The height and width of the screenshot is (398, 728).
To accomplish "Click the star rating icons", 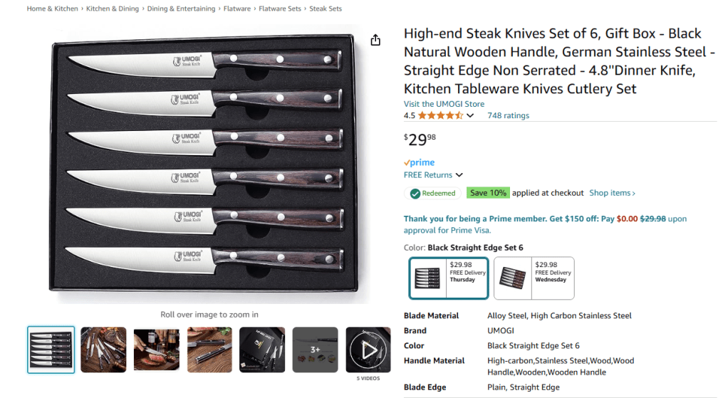I will coord(440,115).
